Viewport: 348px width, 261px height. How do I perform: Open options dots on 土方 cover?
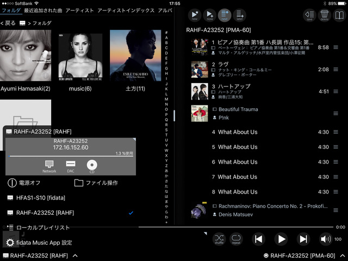click(156, 76)
